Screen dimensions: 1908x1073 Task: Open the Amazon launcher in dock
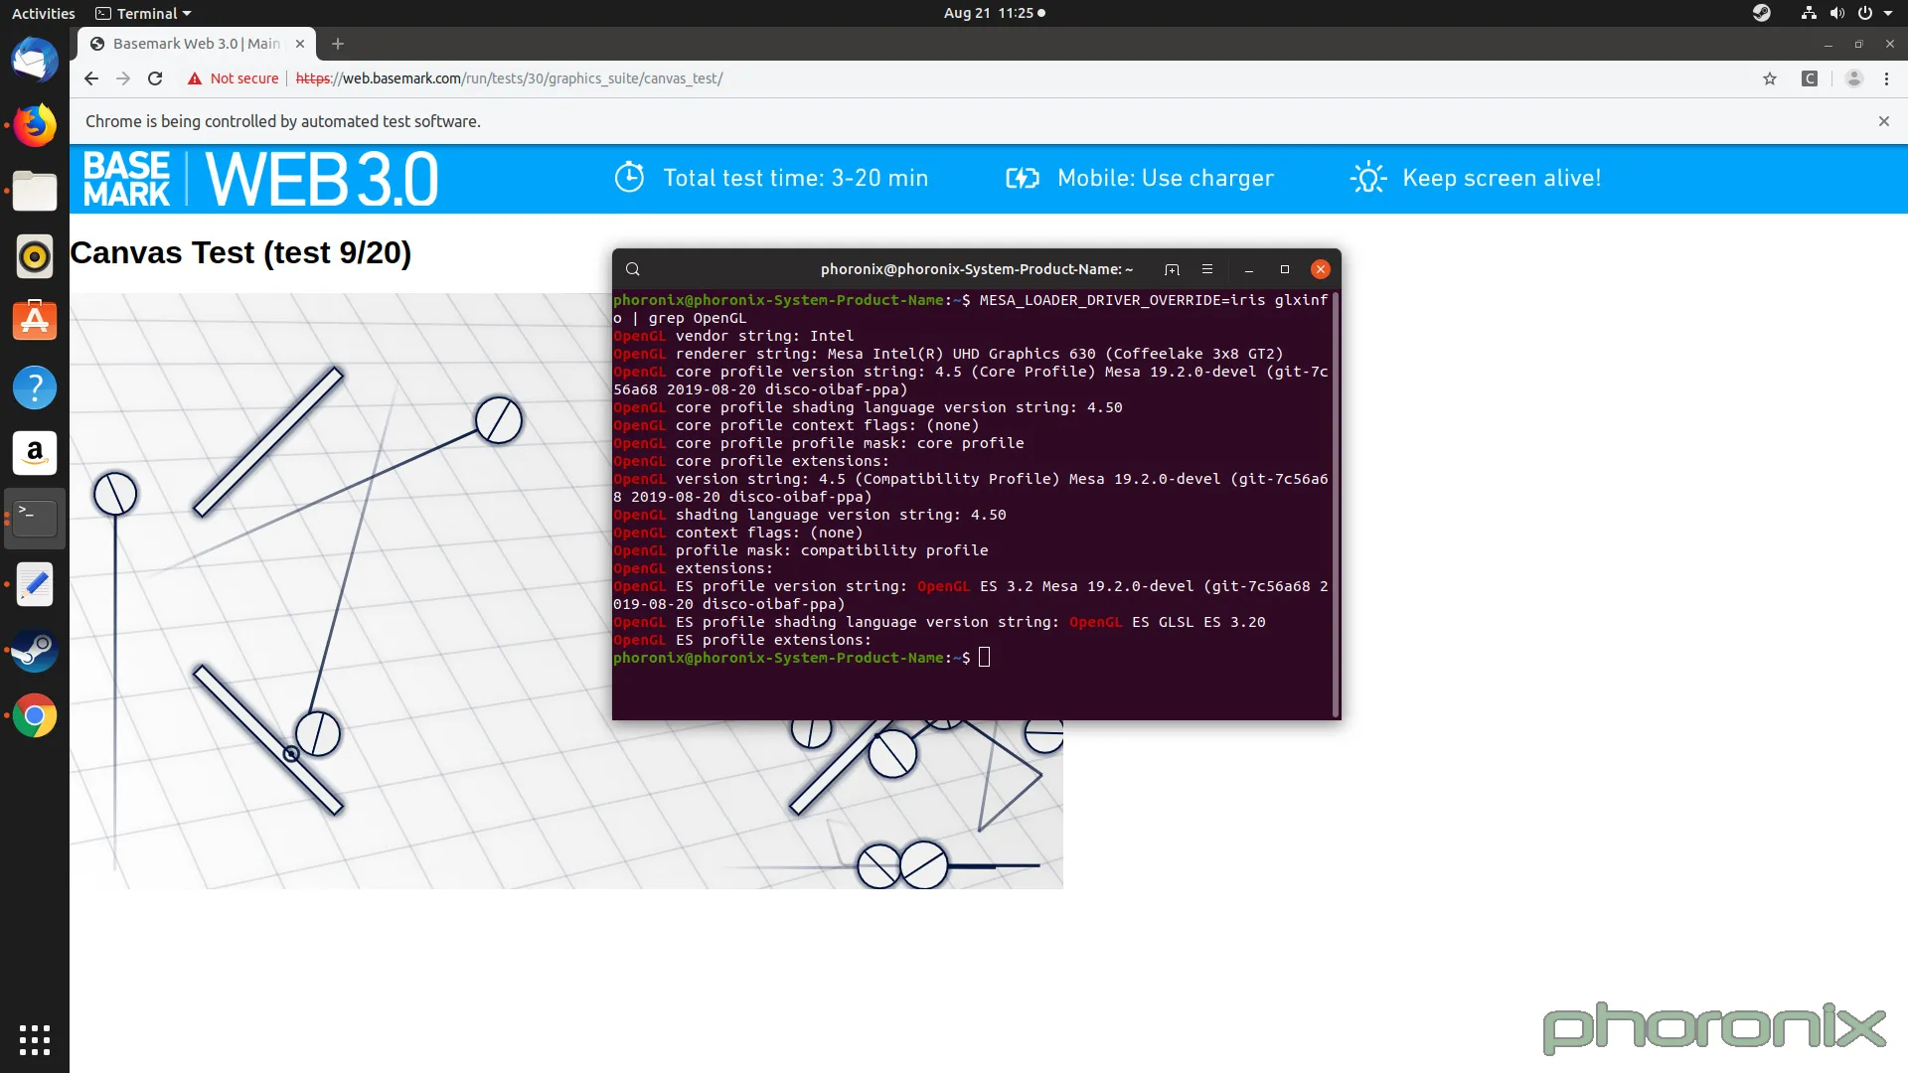click(35, 453)
